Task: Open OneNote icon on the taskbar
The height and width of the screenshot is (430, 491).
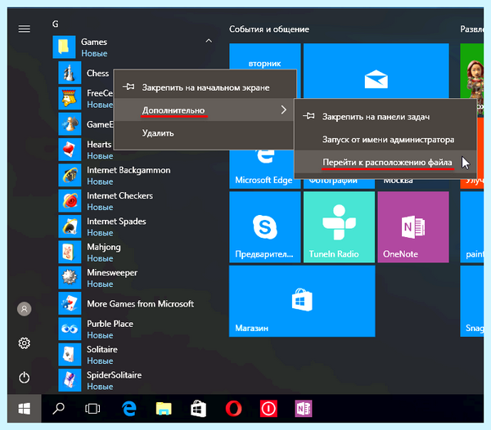Action: coord(304,409)
